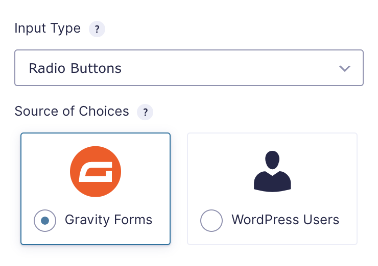The image size is (378, 266).
Task: Click the Radio Buttons selected value
Action: point(75,68)
